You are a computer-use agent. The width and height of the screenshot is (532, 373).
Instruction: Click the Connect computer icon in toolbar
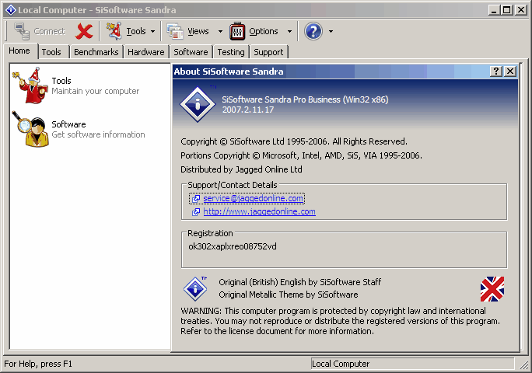tap(22, 31)
